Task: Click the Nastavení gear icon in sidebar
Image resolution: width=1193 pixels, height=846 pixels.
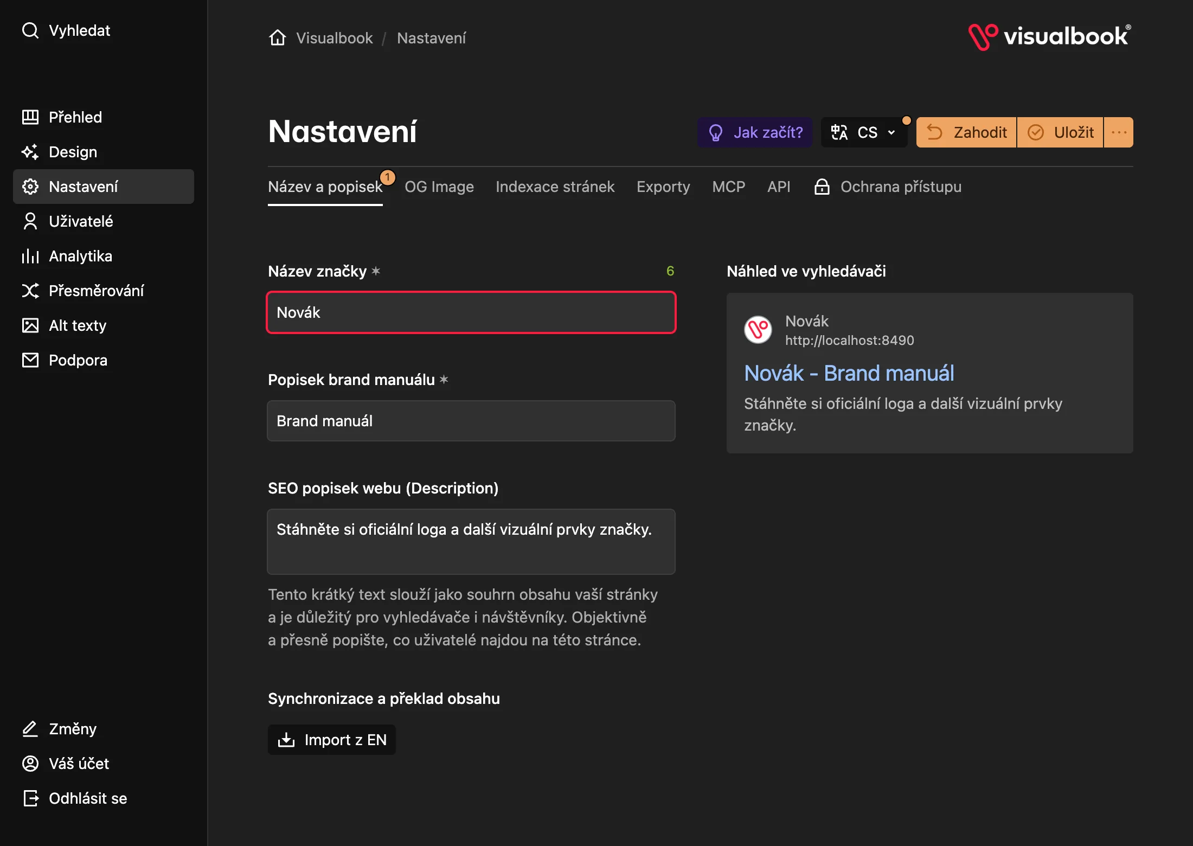Action: pyautogui.click(x=30, y=187)
